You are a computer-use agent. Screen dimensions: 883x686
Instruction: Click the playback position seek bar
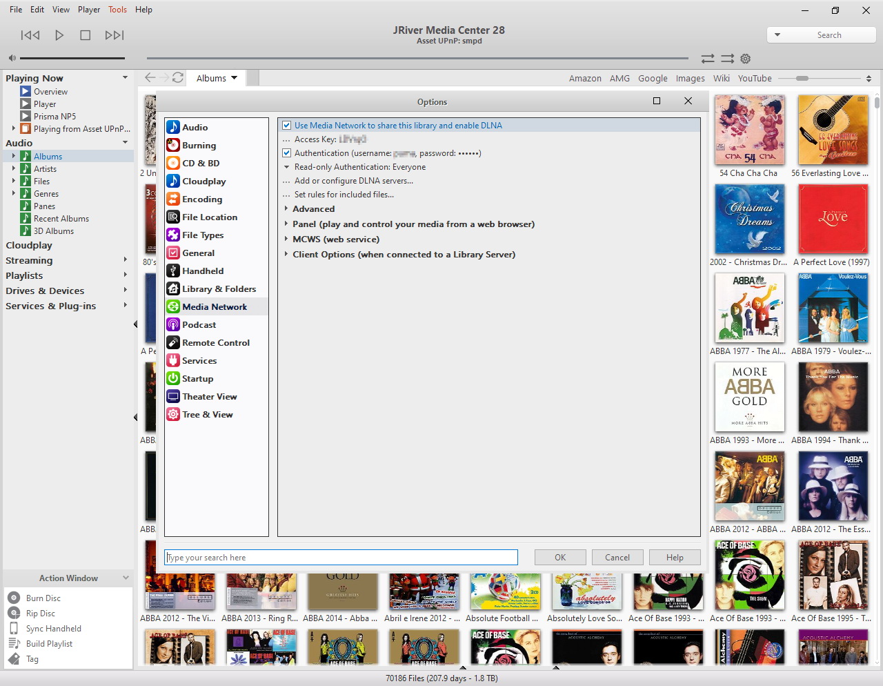[x=417, y=58]
